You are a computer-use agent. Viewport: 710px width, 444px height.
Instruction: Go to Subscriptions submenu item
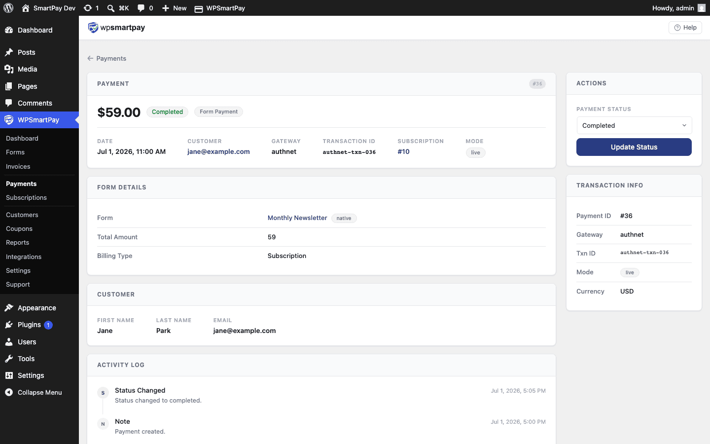[27, 198]
